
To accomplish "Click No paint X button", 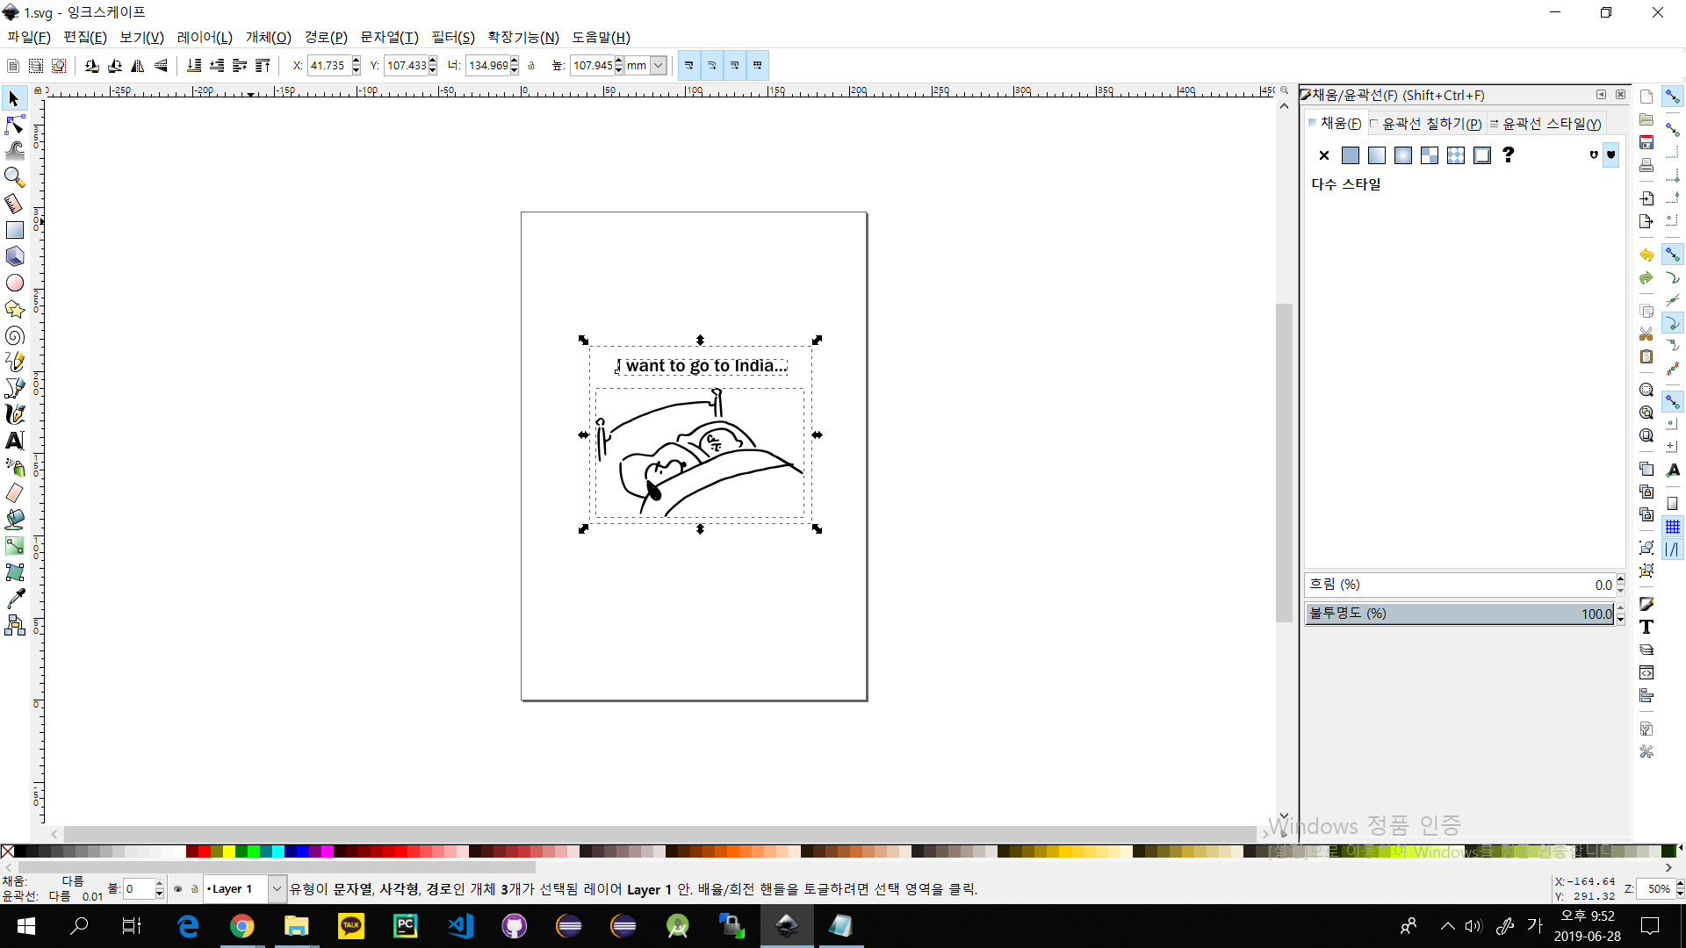I will coord(1324,155).
